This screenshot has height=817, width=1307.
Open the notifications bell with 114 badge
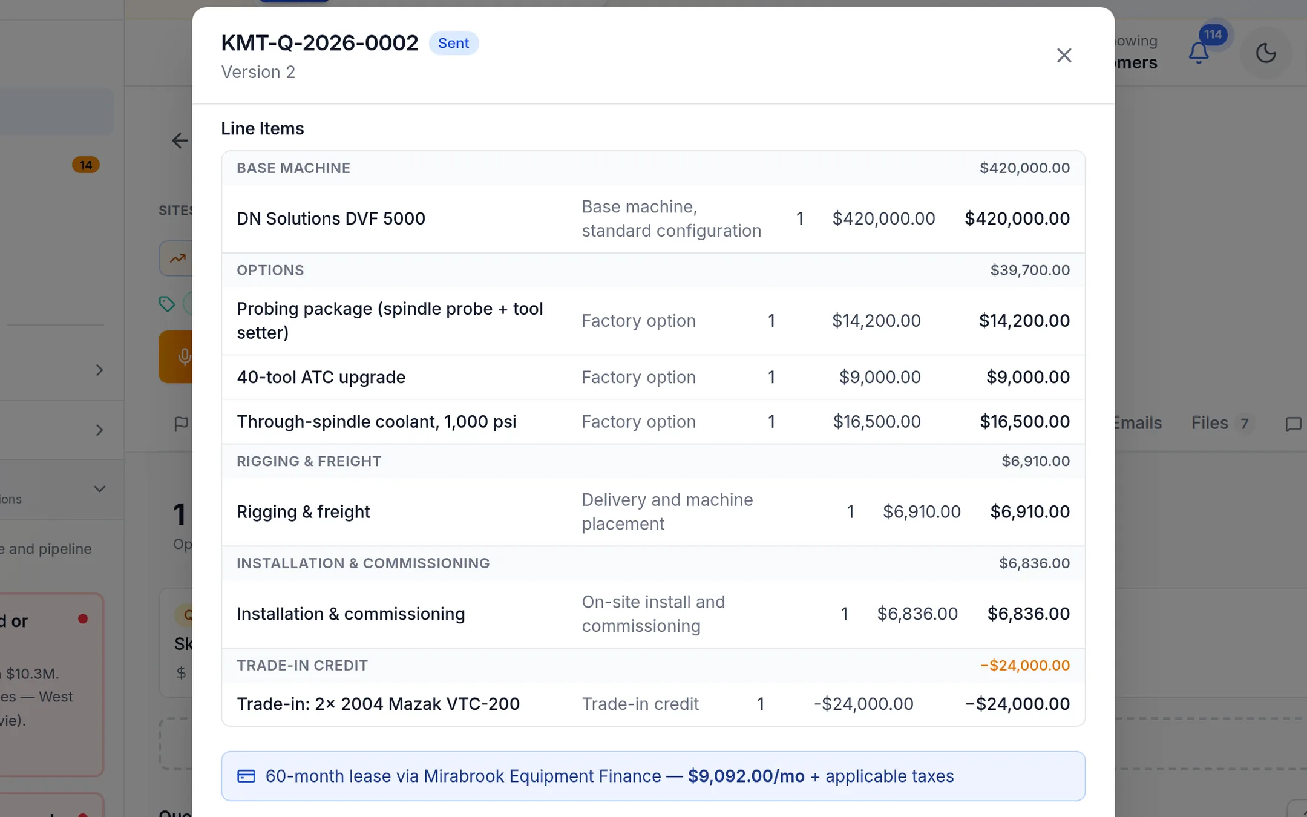pyautogui.click(x=1199, y=53)
